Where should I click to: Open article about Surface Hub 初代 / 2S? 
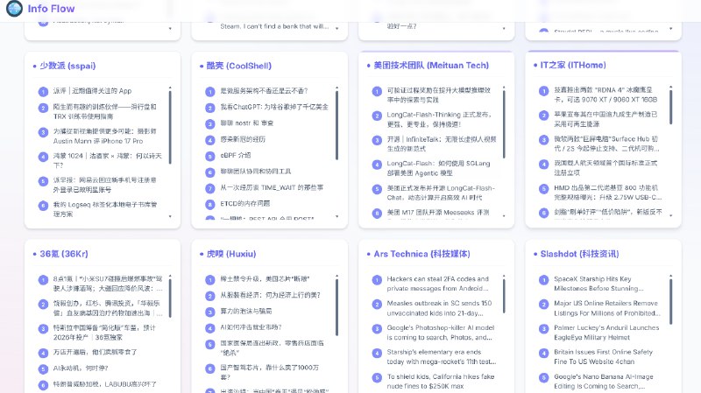pos(606,144)
